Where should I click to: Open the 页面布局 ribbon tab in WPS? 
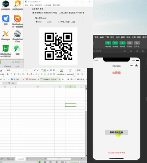pos(8,67)
